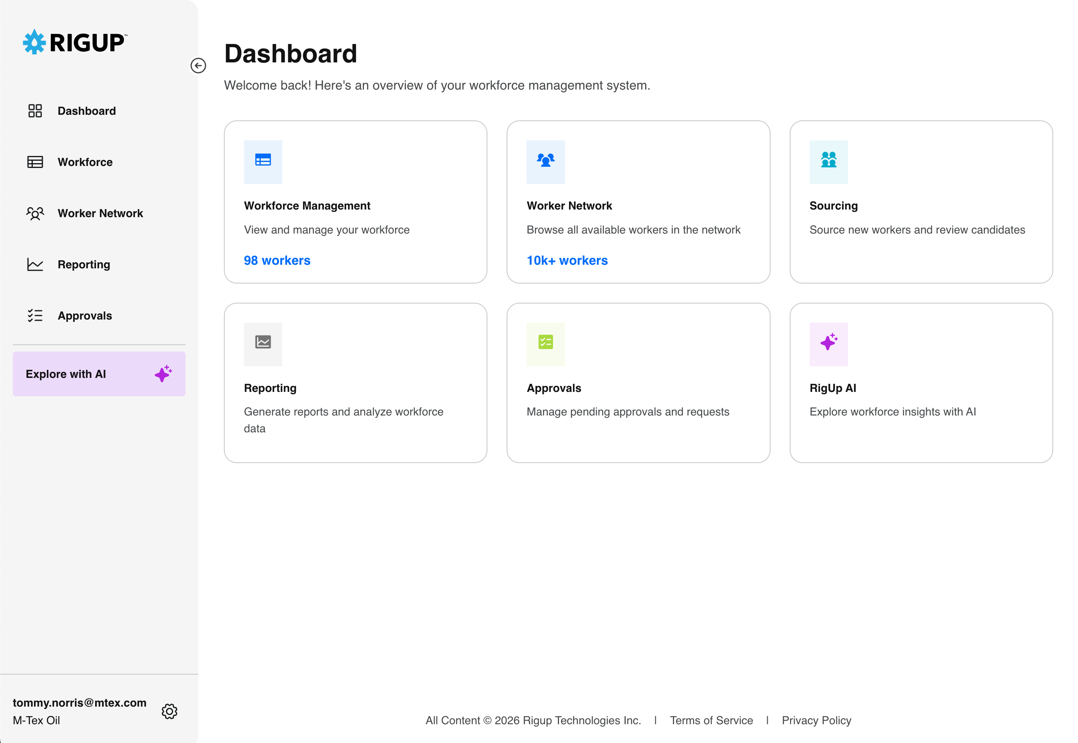Open account settings gear icon
The height and width of the screenshot is (743, 1078).
170,711
